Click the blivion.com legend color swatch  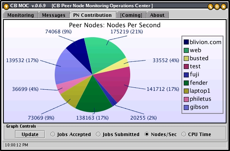(186, 42)
